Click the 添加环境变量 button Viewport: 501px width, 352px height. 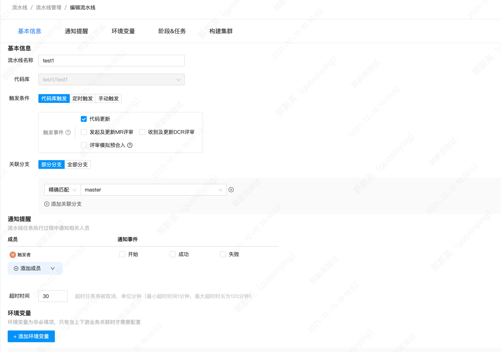click(31, 336)
